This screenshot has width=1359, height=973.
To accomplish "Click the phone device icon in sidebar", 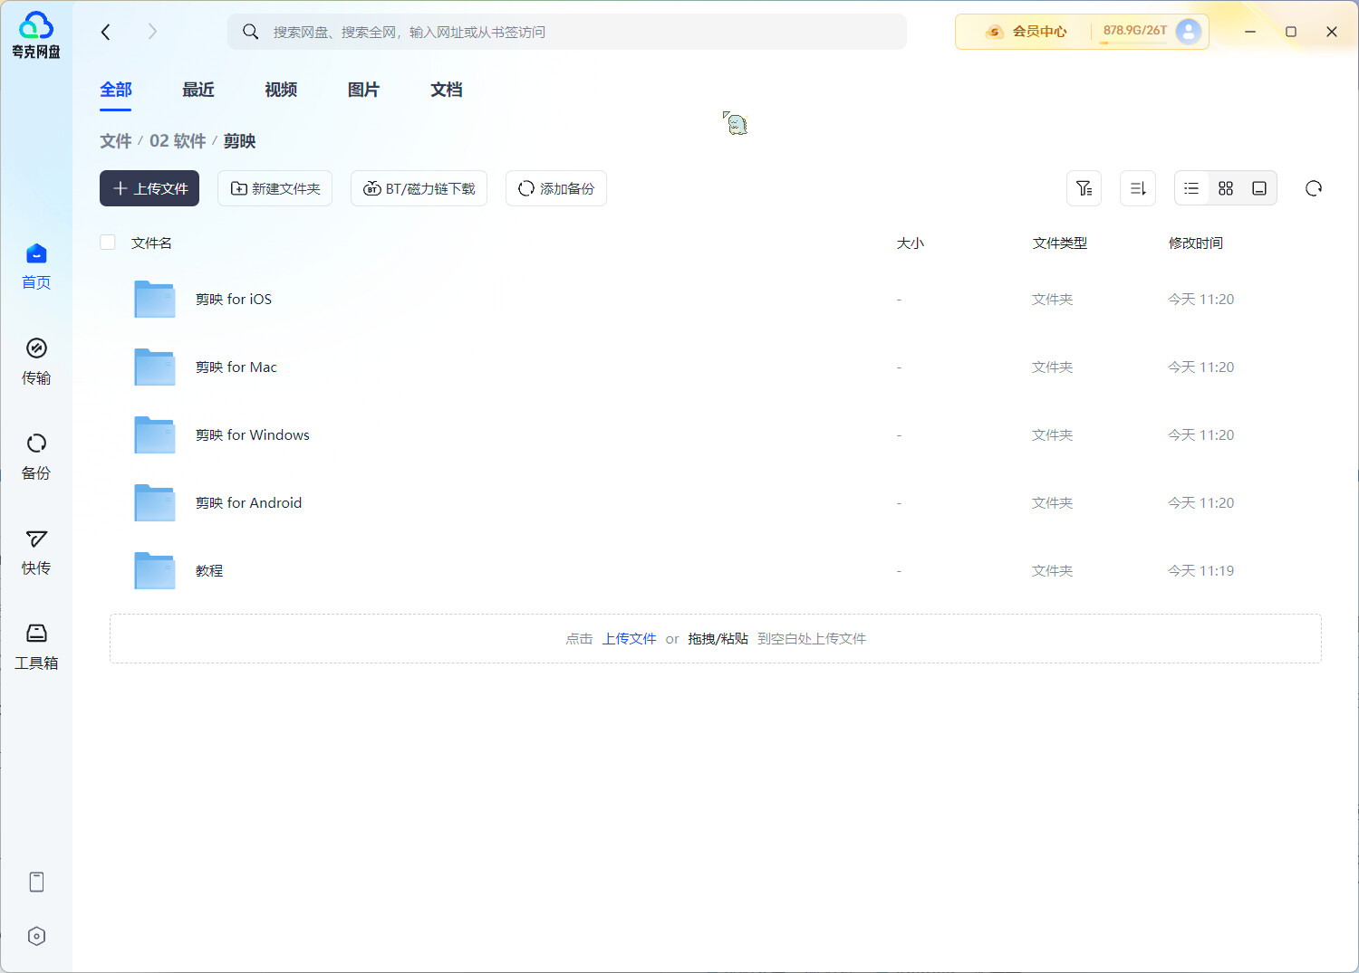I will click(x=36, y=882).
